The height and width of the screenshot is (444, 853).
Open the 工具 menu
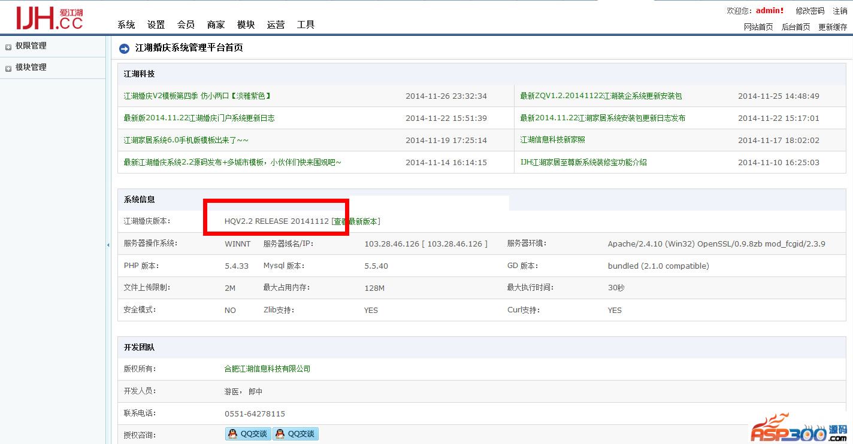(305, 25)
